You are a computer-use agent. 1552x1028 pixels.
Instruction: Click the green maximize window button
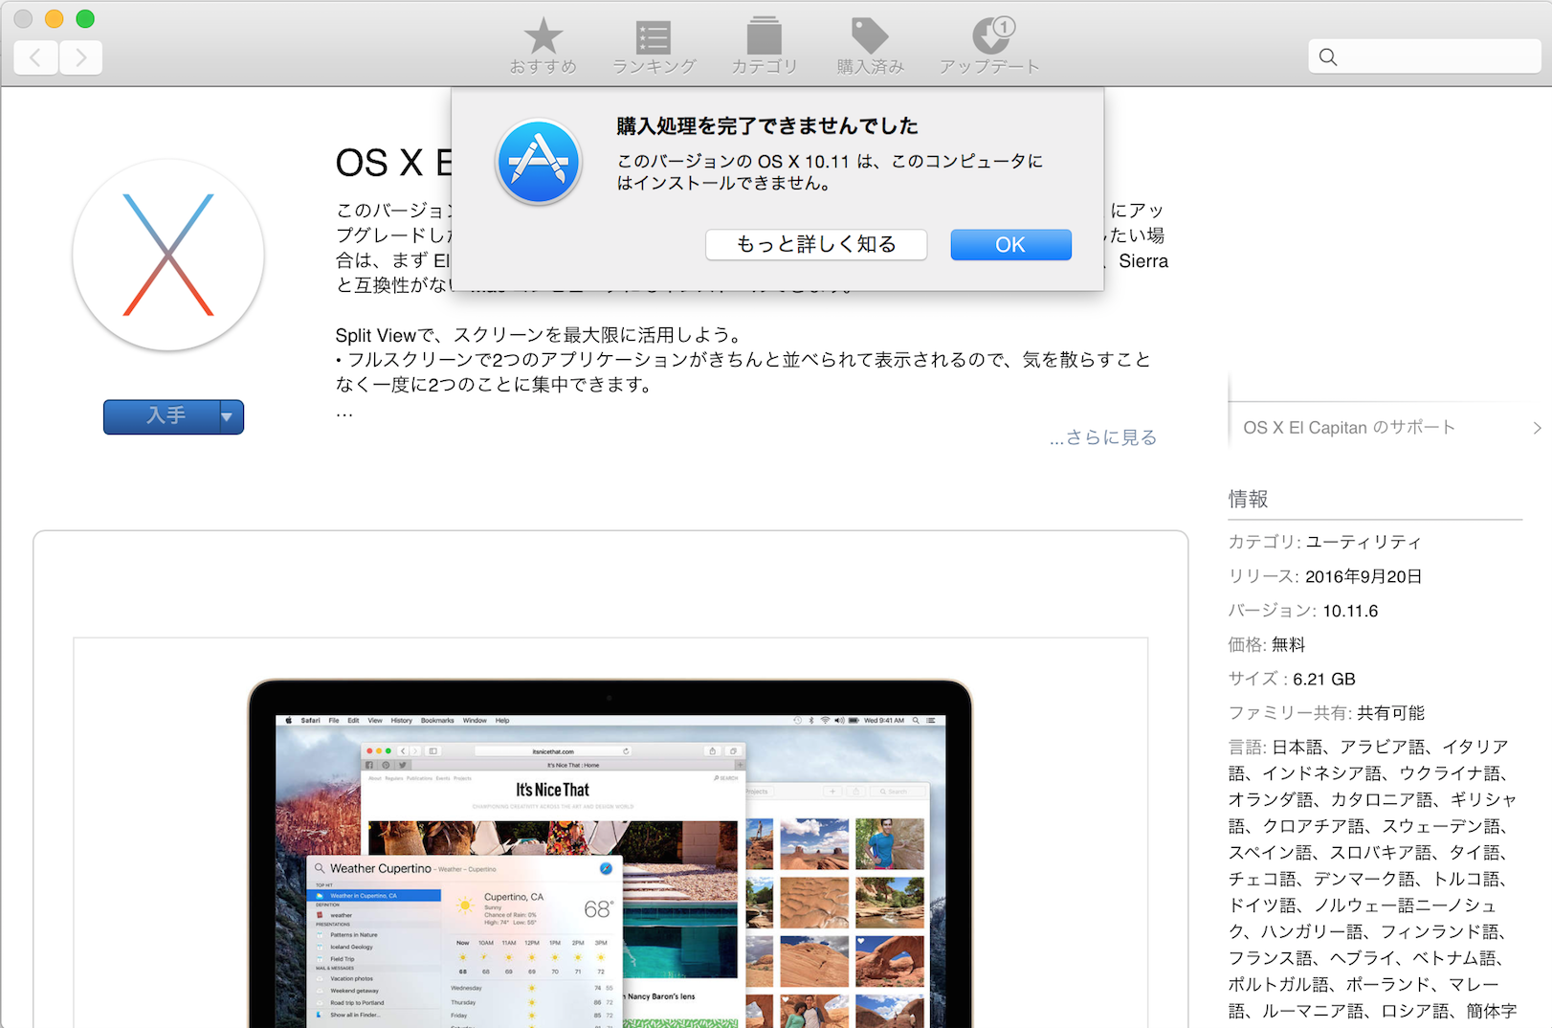coord(85,18)
